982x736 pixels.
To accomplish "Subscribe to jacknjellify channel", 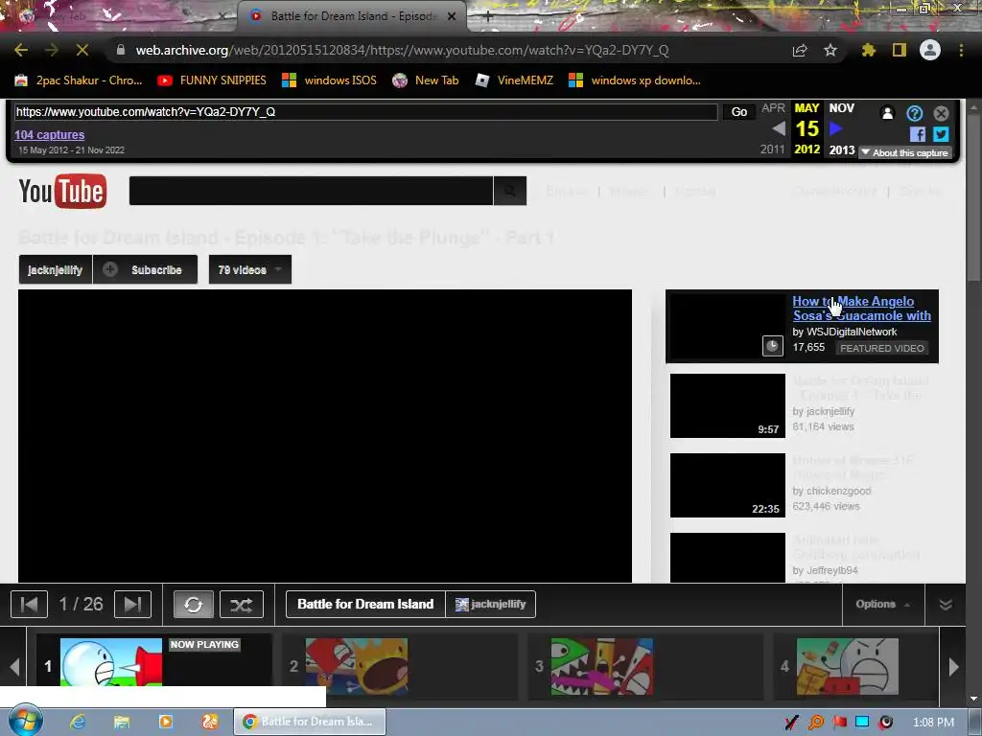I will click(x=146, y=269).
